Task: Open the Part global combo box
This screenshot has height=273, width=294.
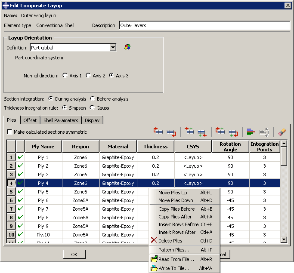Action: (69, 48)
